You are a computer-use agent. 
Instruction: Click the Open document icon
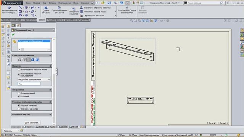tap(103, 3)
